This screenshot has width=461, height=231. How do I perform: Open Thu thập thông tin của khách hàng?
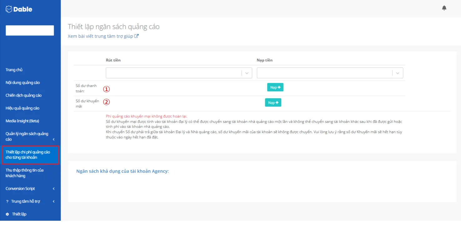[x=24, y=173]
